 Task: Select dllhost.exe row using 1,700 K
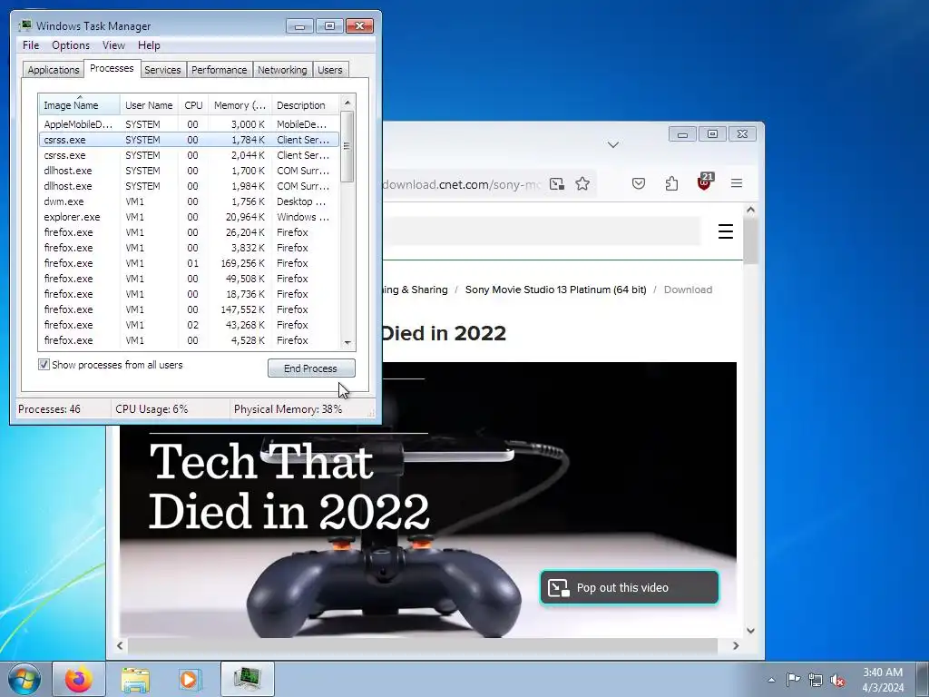(190, 171)
